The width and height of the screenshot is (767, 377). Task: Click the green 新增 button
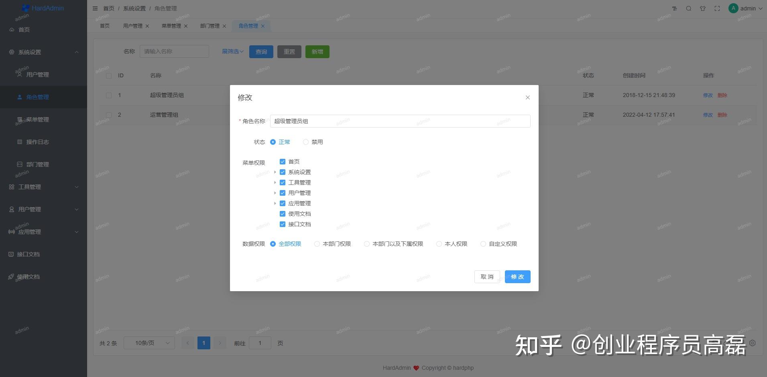pyautogui.click(x=317, y=51)
